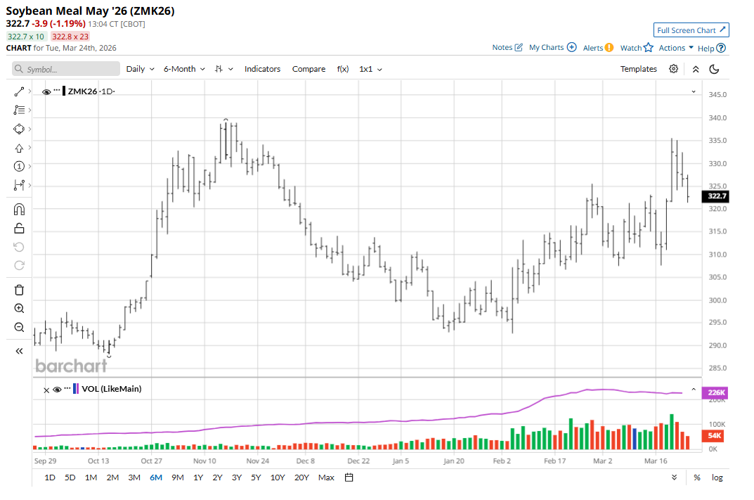Open Help question mark
Viewport: 754px width, 500px height.
pyautogui.click(x=721, y=48)
